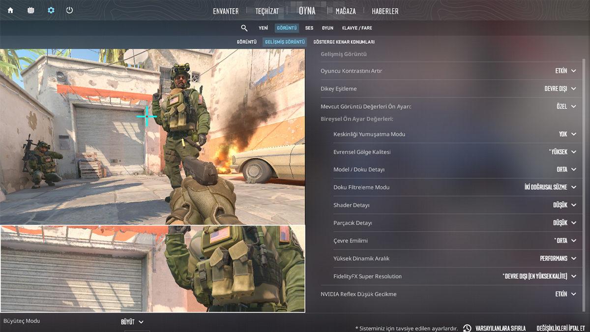590x332 pixels.
Task: Click the reset history icon near Varsayılanlara Sıfırla
Action: pos(466,328)
